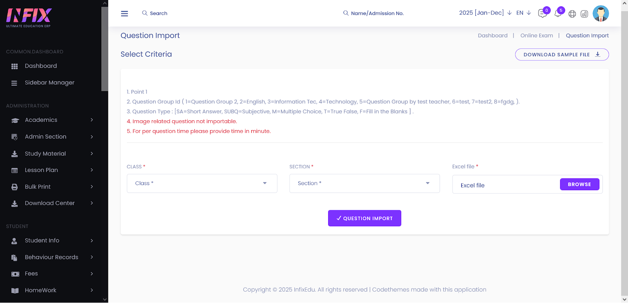Switch the EN language selector
Viewport: 628px width, 303px height.
point(523,13)
